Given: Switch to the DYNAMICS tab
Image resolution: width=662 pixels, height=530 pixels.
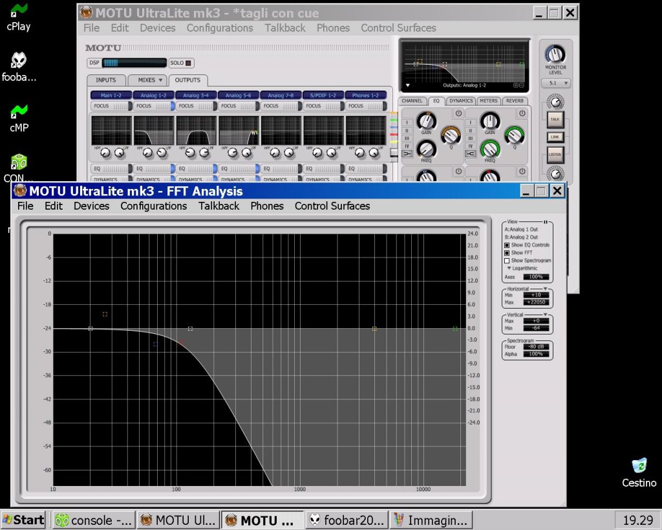Looking at the screenshot, I should click(461, 101).
